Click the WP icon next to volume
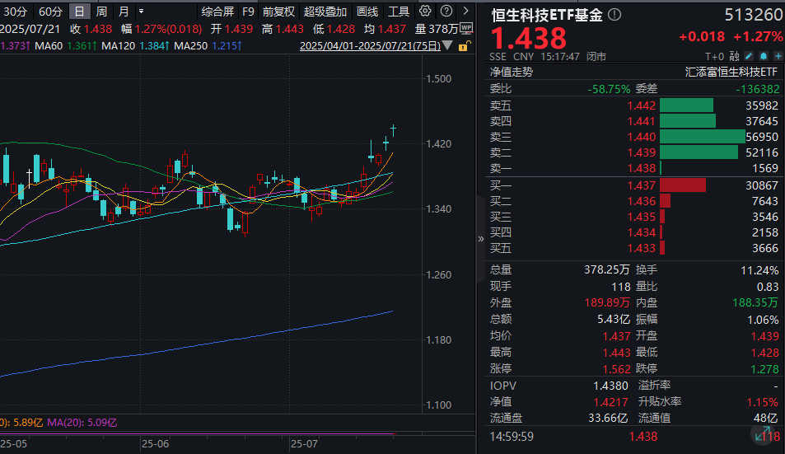This screenshot has height=454, width=785. pos(466,28)
